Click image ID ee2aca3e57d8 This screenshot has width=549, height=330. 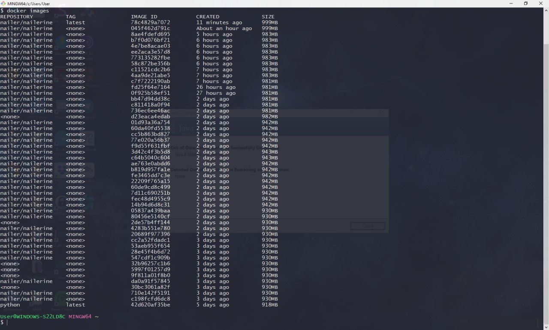(151, 52)
